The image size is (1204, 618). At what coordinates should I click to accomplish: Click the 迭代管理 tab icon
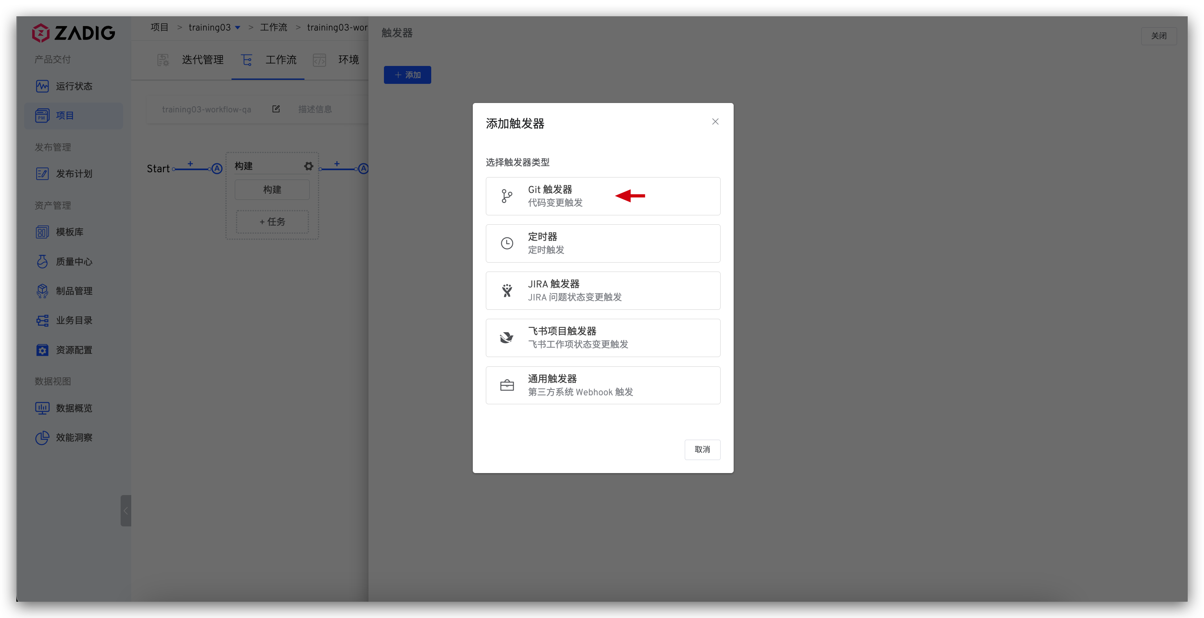[x=163, y=60]
